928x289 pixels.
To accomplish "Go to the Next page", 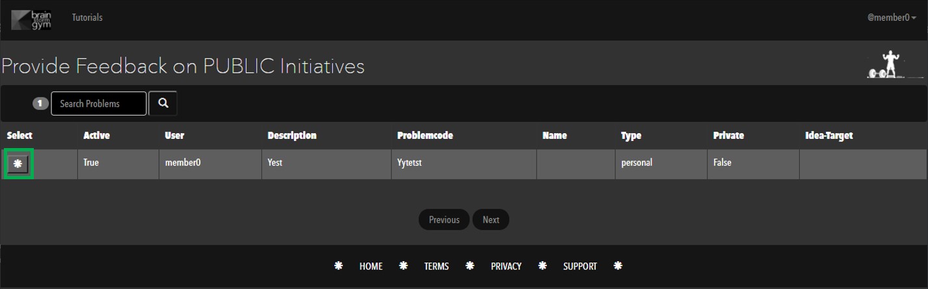I will (x=491, y=220).
